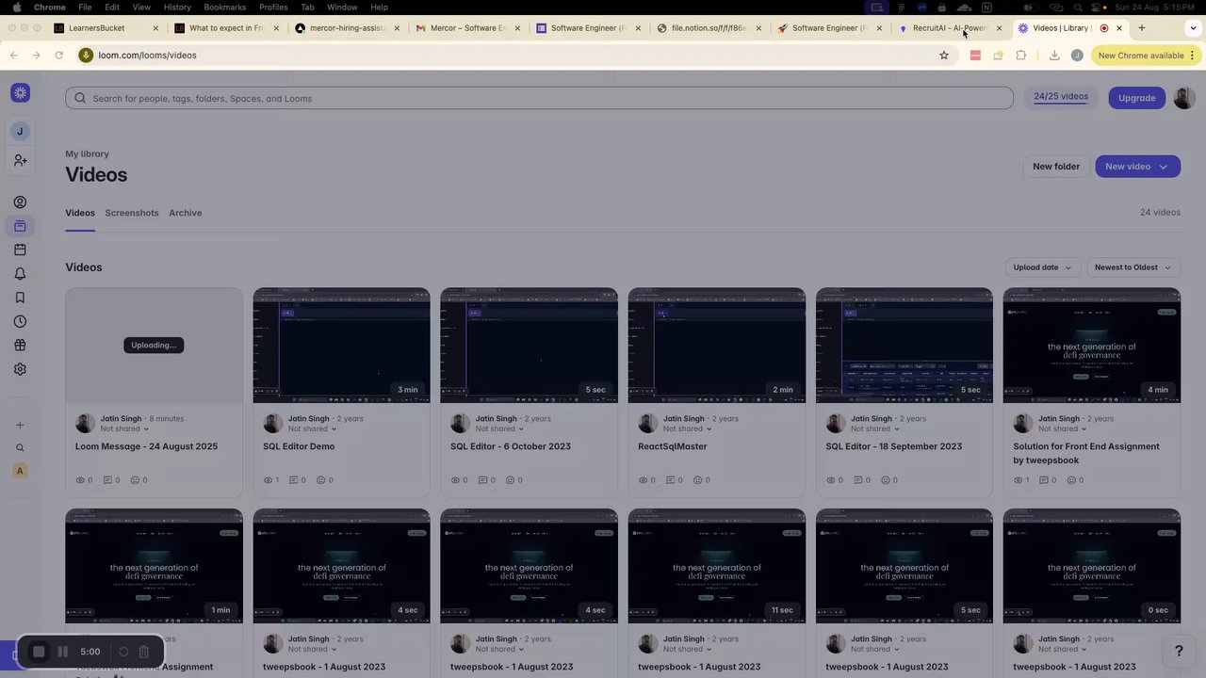Open the Upload date sort dropdown
Image resolution: width=1206 pixels, height=678 pixels.
1042,267
